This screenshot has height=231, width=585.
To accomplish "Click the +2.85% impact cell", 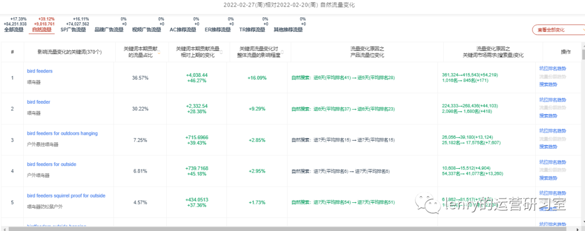I will [257, 141].
